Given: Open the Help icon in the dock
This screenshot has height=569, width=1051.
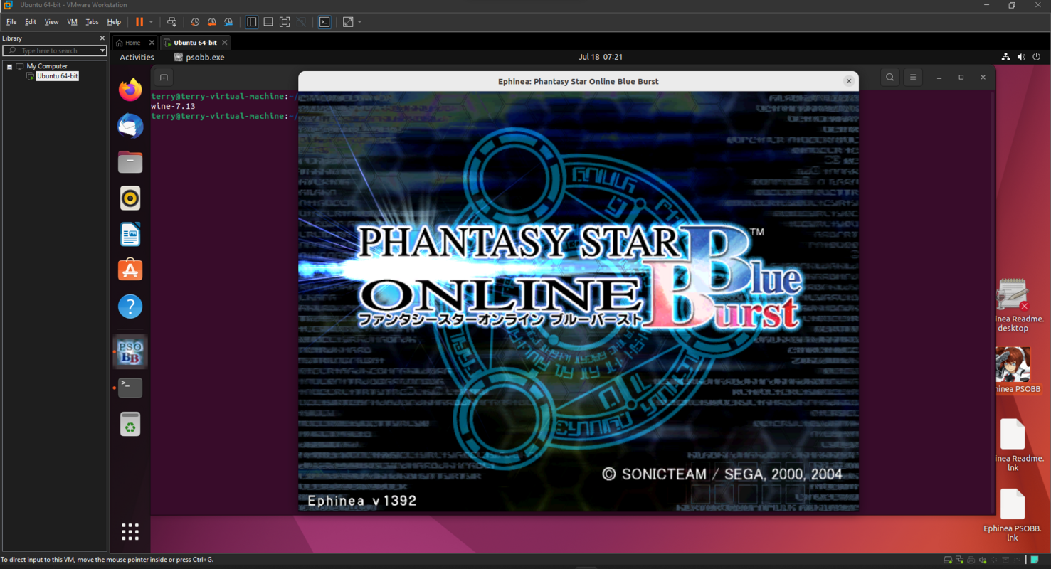Looking at the screenshot, I should (x=130, y=307).
